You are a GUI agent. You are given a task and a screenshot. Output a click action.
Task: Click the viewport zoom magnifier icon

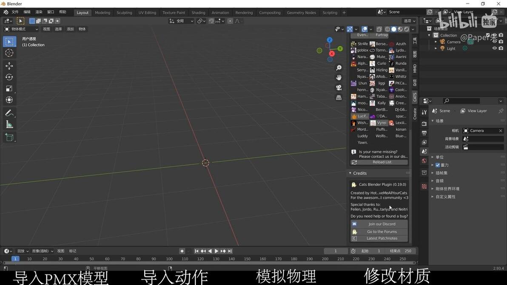339,68
